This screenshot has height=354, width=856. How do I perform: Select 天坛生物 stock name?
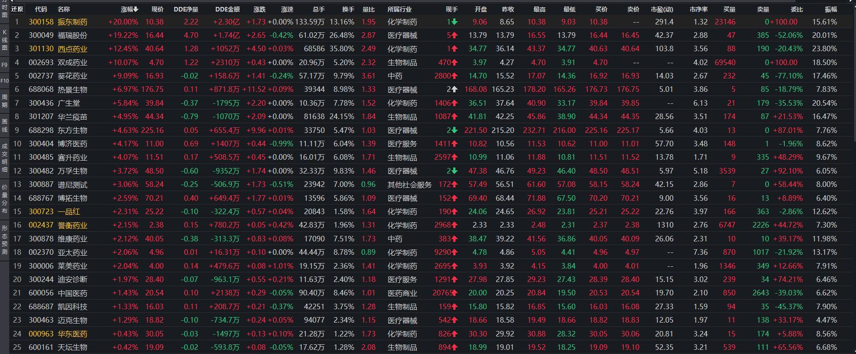(x=73, y=347)
